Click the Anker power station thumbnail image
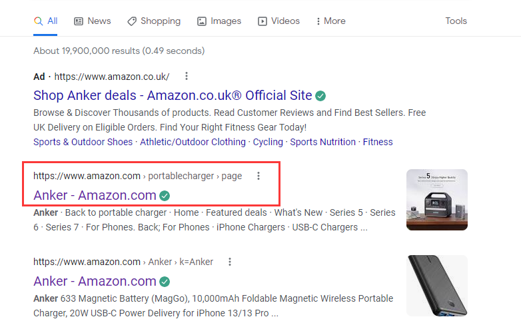 pos(436,200)
